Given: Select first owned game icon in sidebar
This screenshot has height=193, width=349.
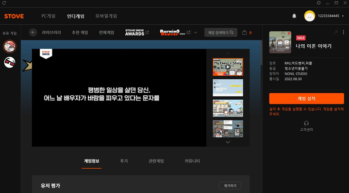Looking at the screenshot, I should [x=10, y=46].
